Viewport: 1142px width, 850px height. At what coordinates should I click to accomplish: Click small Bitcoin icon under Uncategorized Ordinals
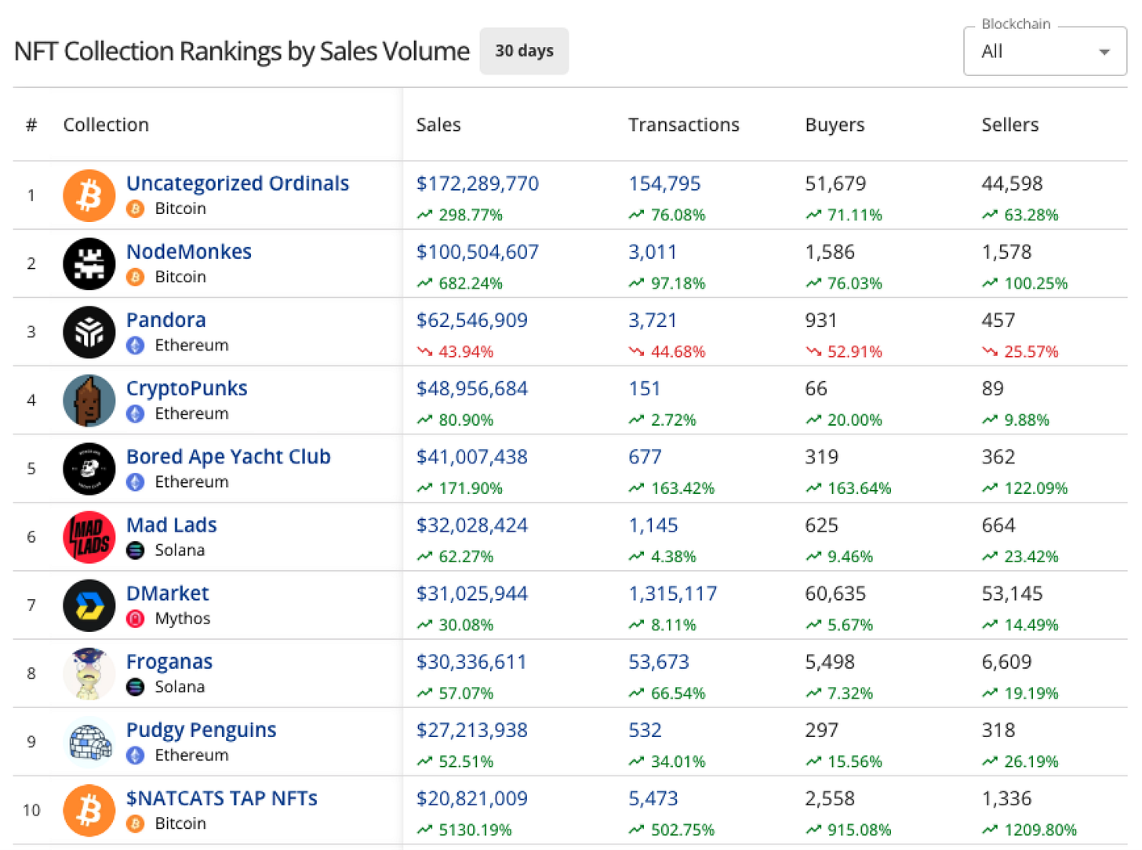click(x=136, y=209)
